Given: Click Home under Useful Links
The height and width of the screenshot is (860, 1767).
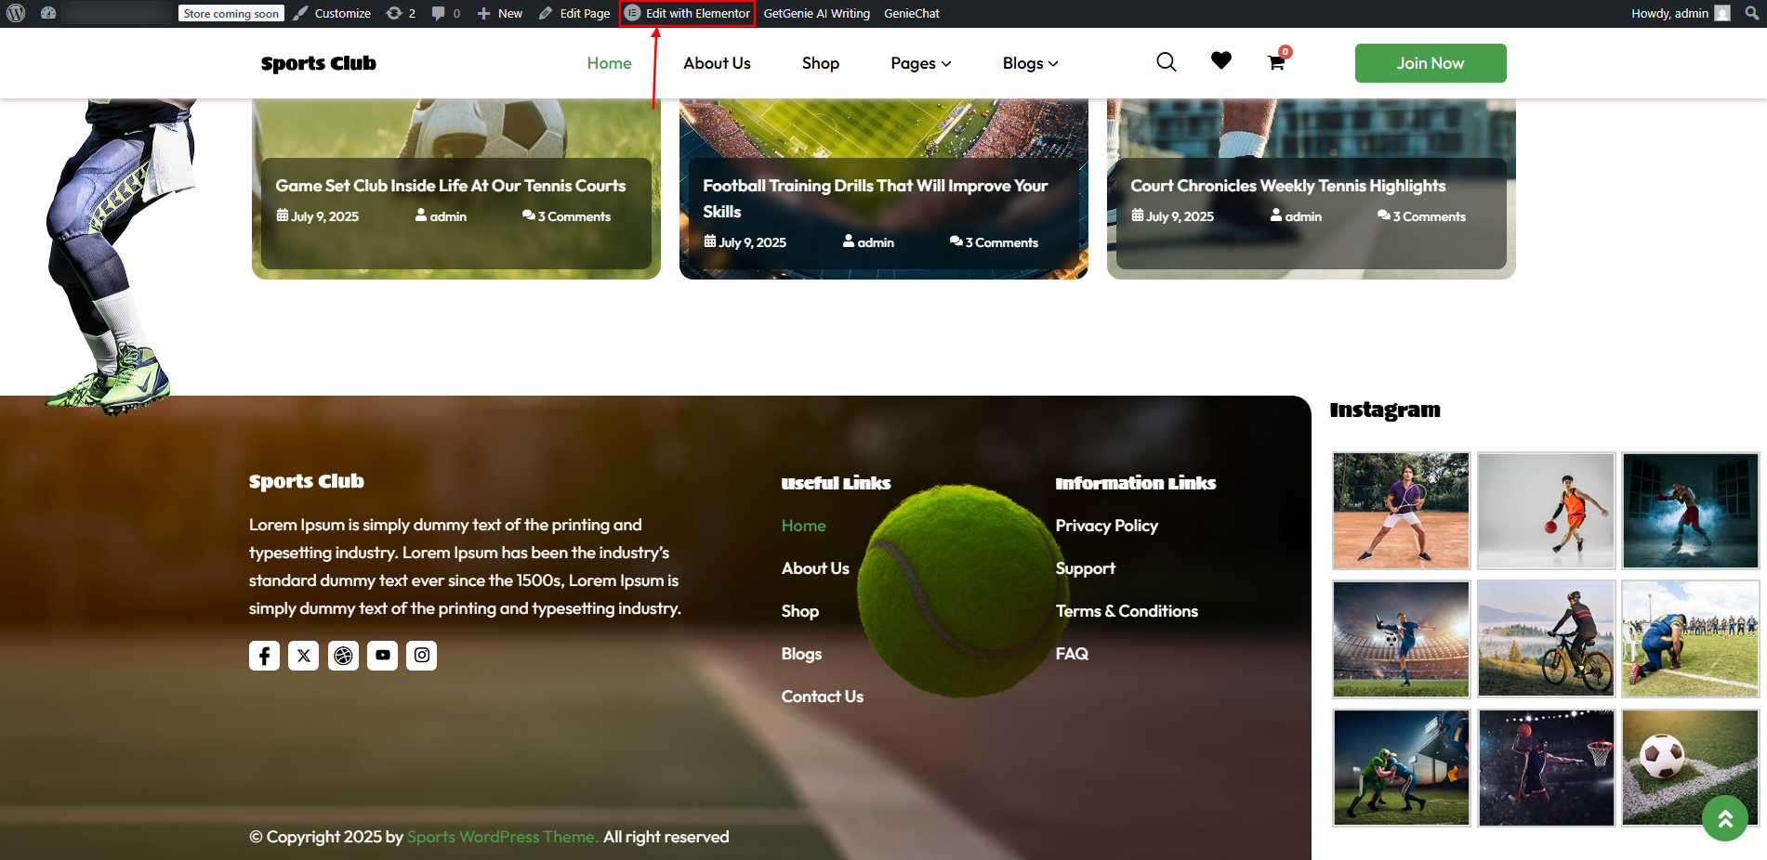Looking at the screenshot, I should (803, 526).
